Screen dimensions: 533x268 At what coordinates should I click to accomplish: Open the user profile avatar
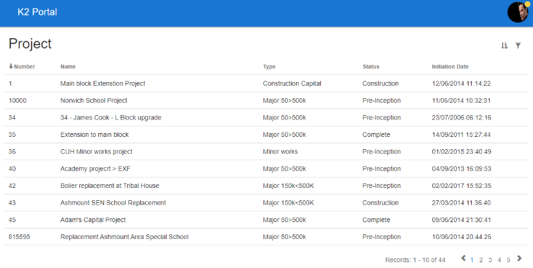(x=518, y=12)
